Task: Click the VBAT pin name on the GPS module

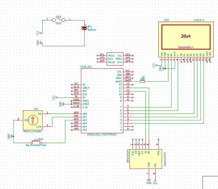Action: 139,153
